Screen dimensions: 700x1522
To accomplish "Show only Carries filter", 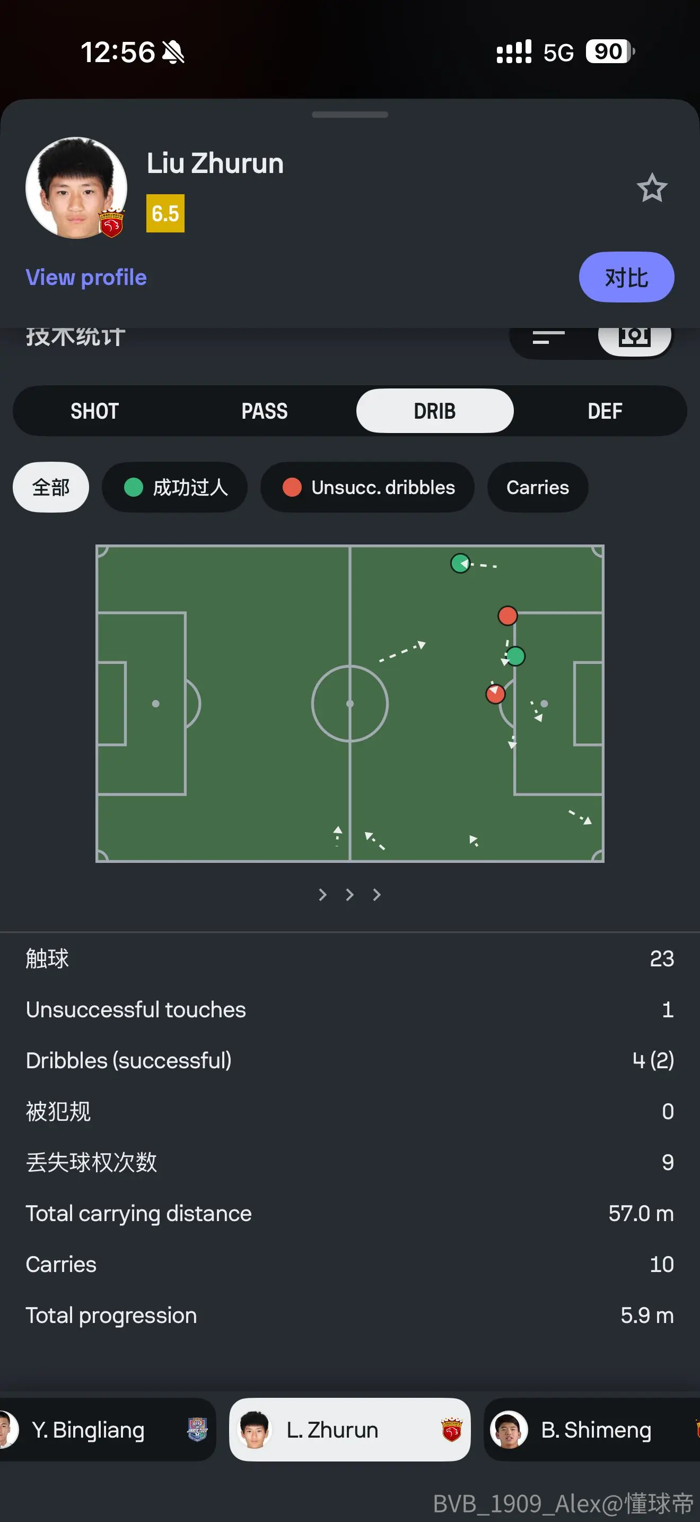I will (538, 488).
